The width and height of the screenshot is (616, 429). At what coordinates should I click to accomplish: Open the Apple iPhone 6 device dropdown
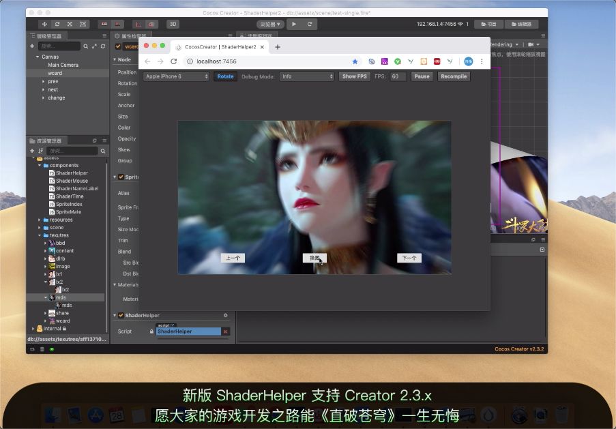(x=177, y=76)
